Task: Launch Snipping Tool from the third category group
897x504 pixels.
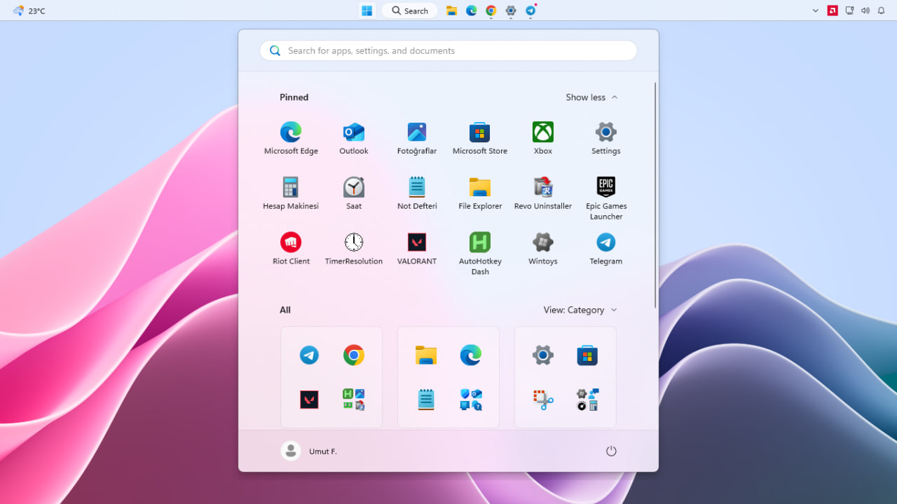Action: click(x=543, y=400)
